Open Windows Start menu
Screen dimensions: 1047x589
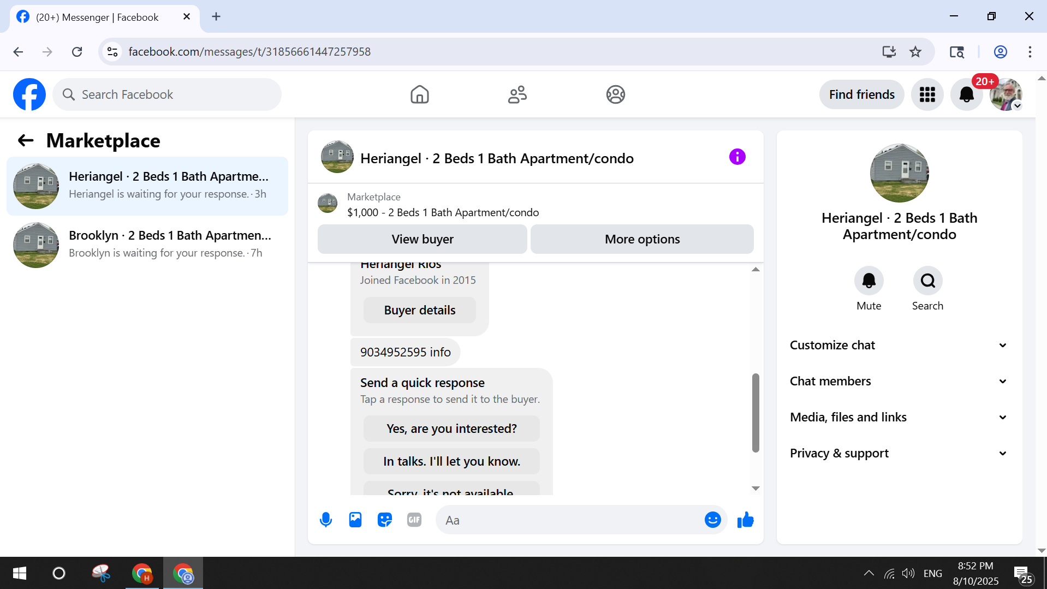20,573
